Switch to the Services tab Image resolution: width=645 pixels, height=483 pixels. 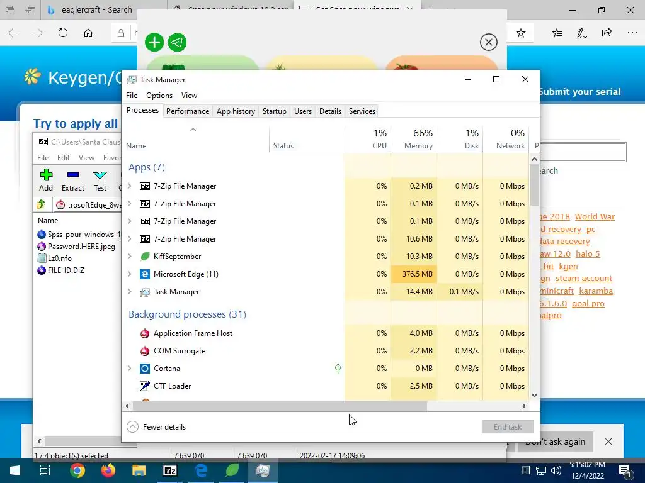362,111
